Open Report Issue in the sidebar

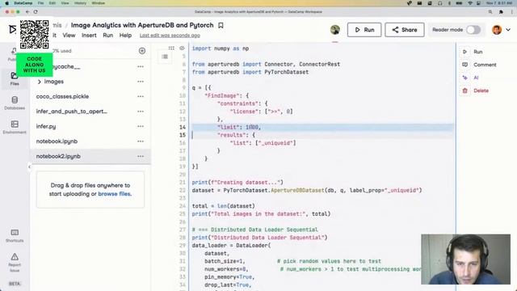click(15, 262)
